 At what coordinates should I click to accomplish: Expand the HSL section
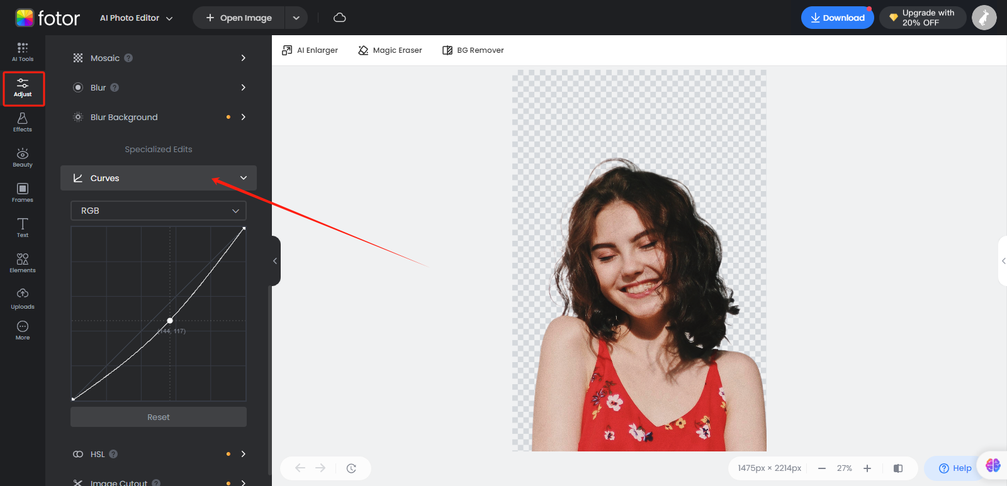point(159,454)
